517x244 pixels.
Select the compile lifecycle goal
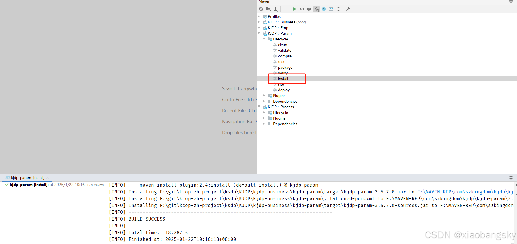[x=285, y=56]
